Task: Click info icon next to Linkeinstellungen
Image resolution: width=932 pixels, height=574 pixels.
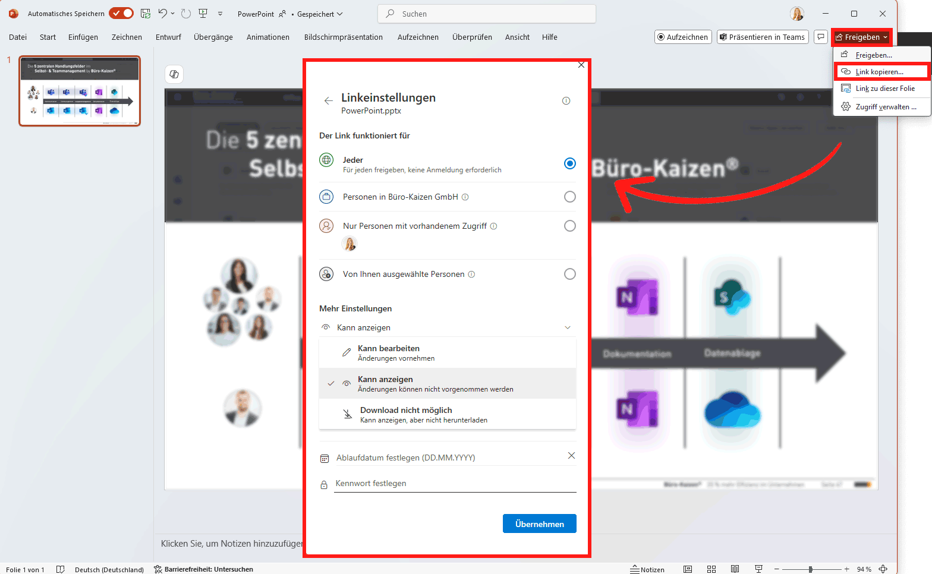Action: [x=566, y=100]
